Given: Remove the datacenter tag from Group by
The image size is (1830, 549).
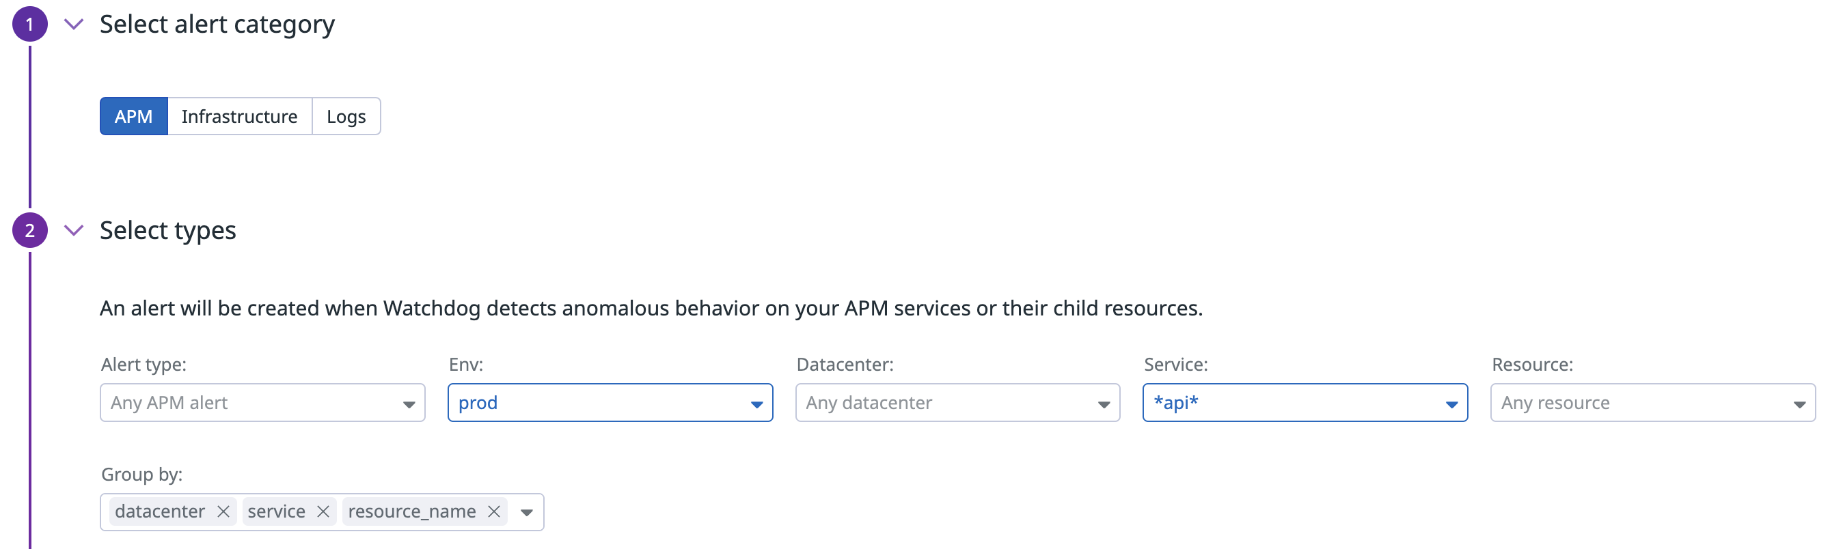Looking at the screenshot, I should click(x=223, y=511).
